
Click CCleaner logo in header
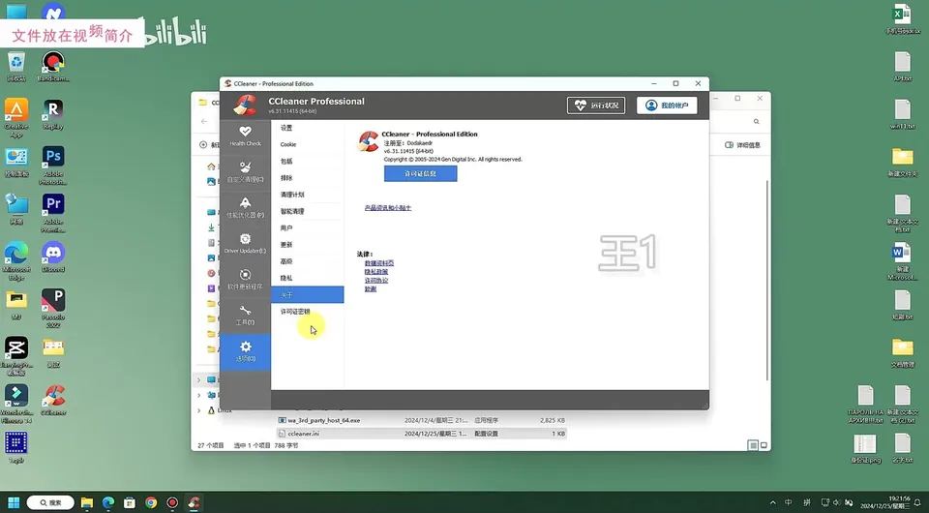pyautogui.click(x=245, y=105)
